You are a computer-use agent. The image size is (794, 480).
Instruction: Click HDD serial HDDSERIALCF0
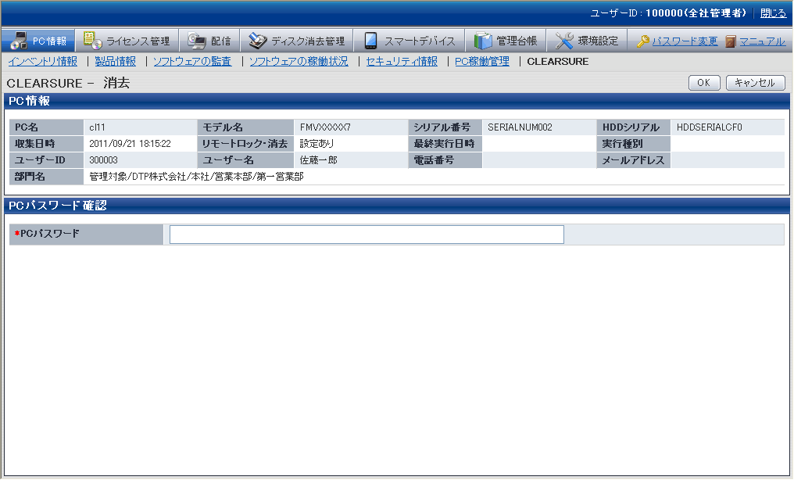point(710,127)
